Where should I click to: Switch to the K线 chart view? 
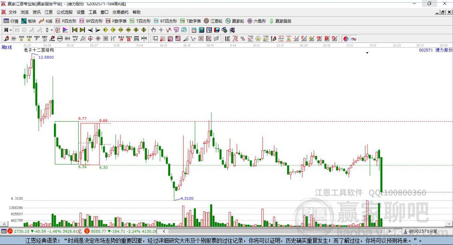46,21
